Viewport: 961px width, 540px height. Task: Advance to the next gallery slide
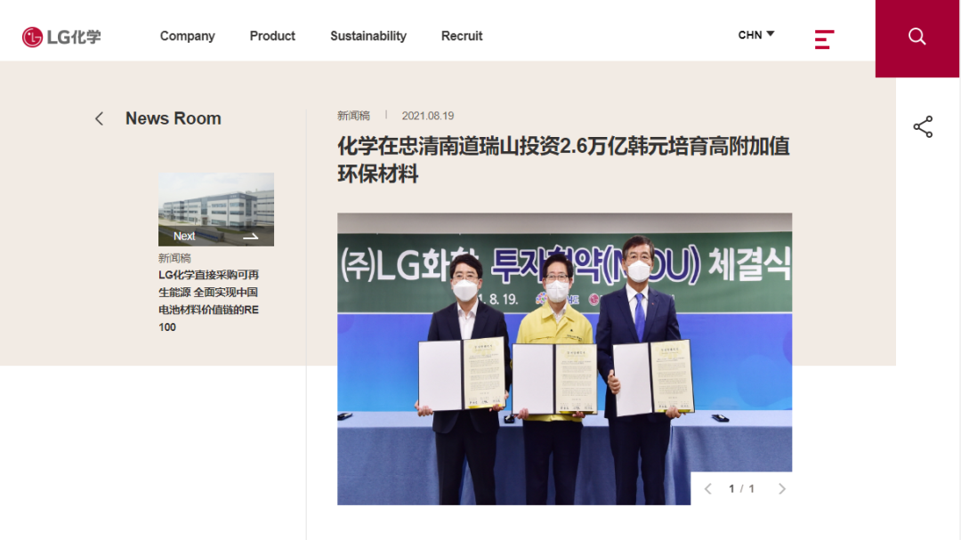(x=782, y=488)
